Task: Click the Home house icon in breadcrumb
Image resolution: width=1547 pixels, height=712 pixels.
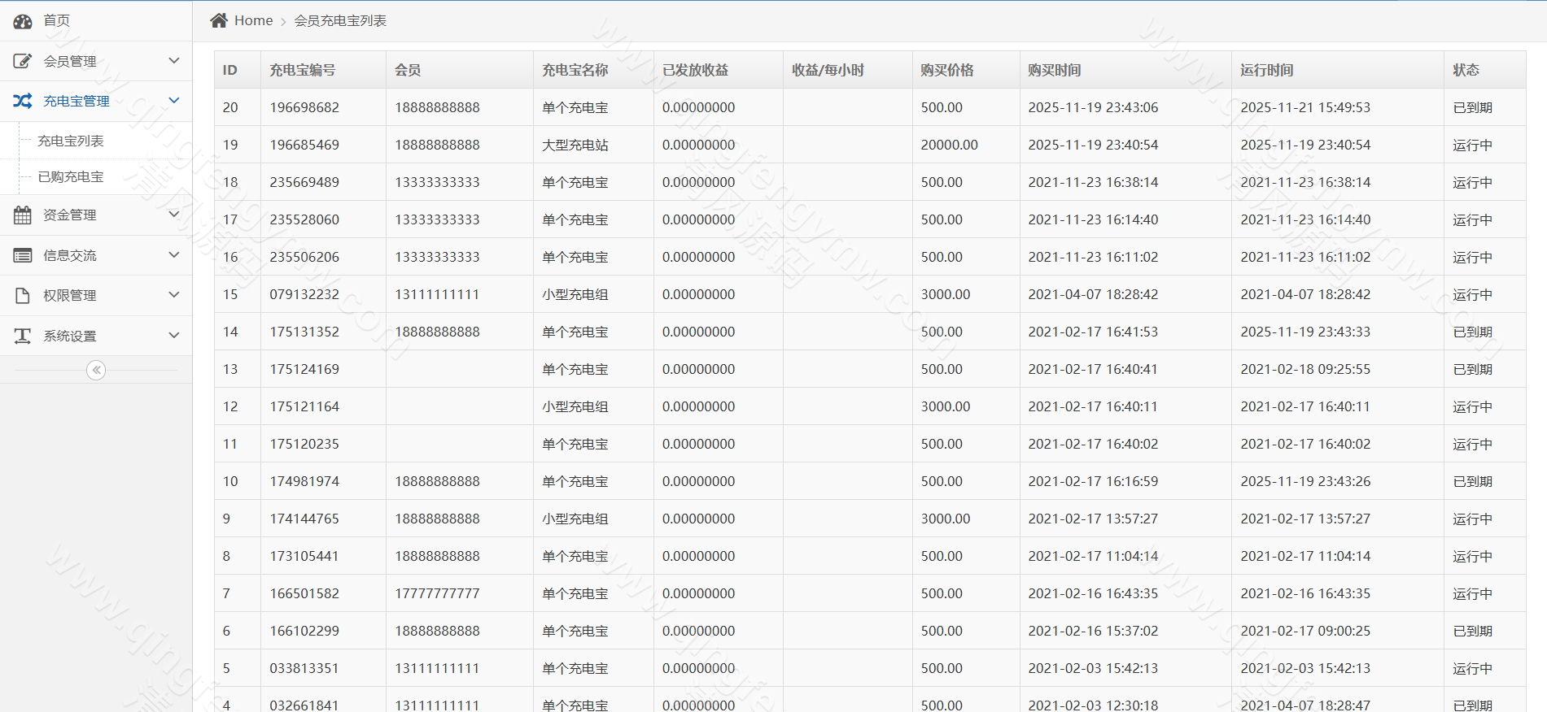Action: click(219, 20)
